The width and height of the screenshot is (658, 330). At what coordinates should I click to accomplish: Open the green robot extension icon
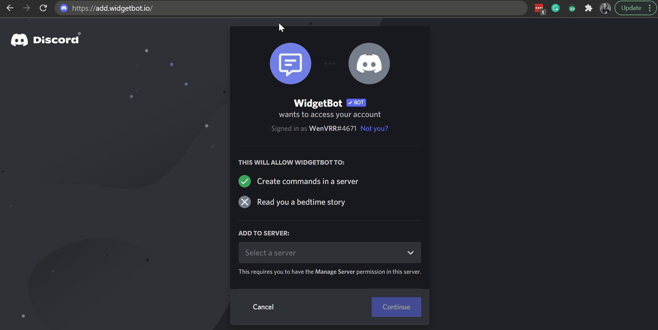pos(572,8)
